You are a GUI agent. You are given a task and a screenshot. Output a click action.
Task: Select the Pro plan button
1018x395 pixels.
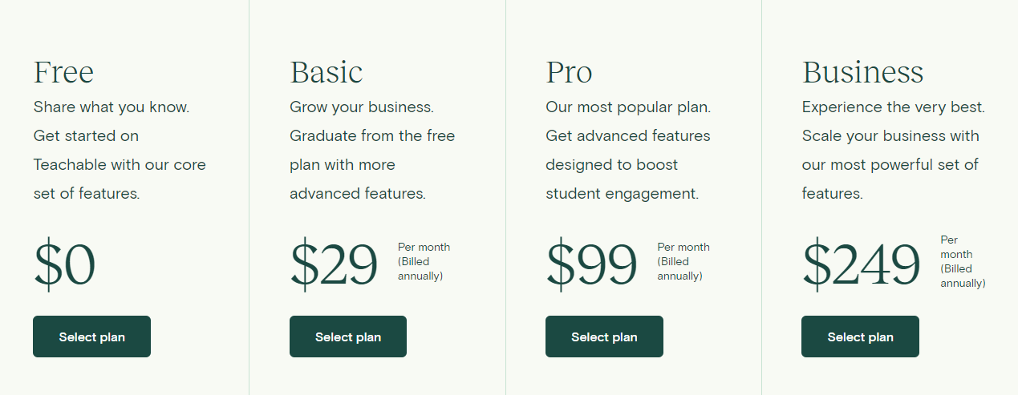coord(604,337)
